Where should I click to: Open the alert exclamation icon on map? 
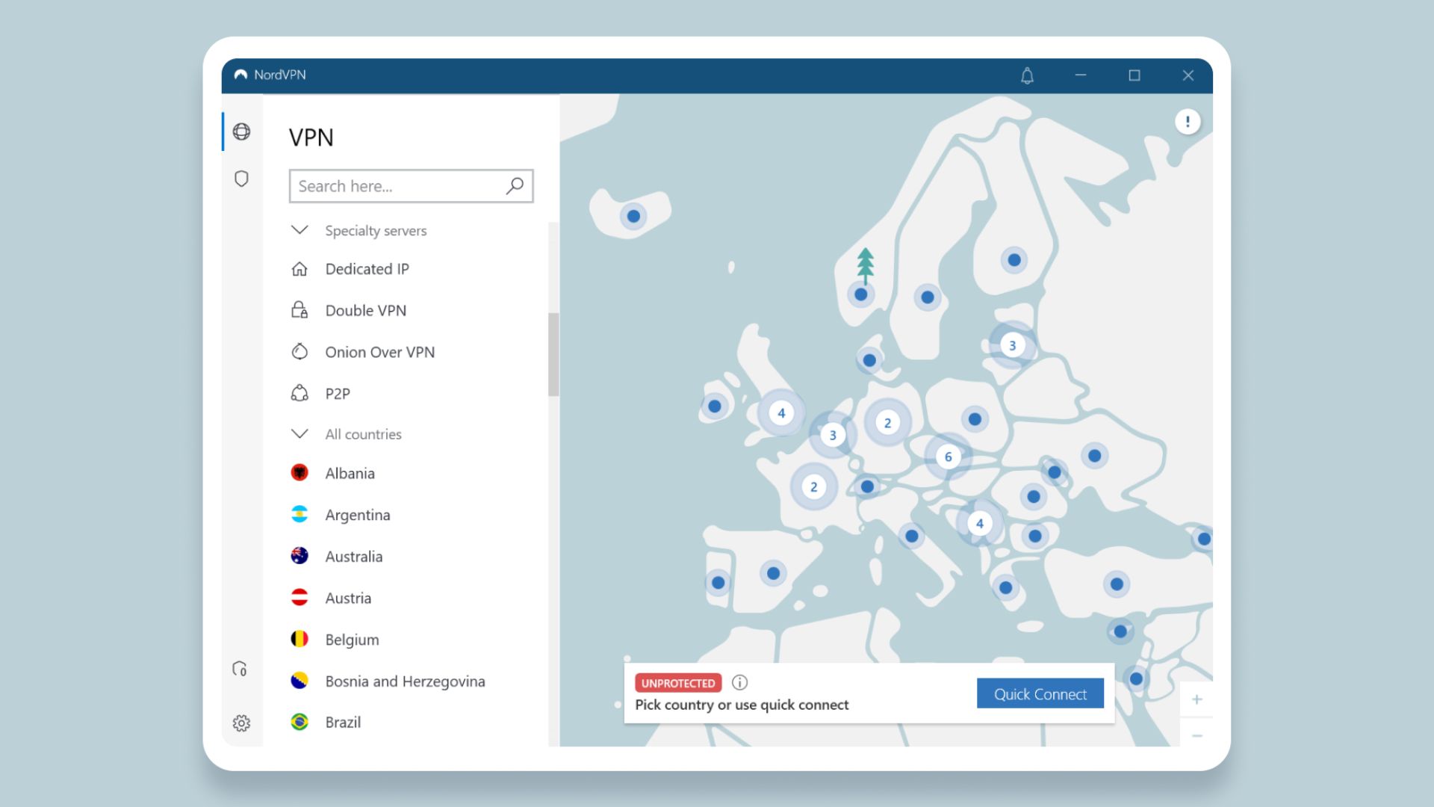tap(1188, 120)
